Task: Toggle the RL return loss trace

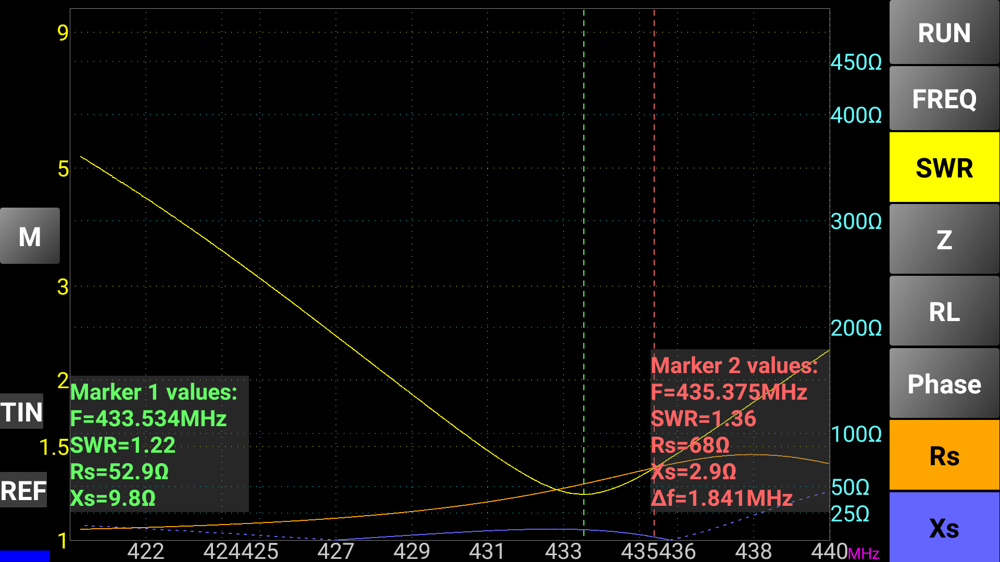Action: (x=944, y=311)
